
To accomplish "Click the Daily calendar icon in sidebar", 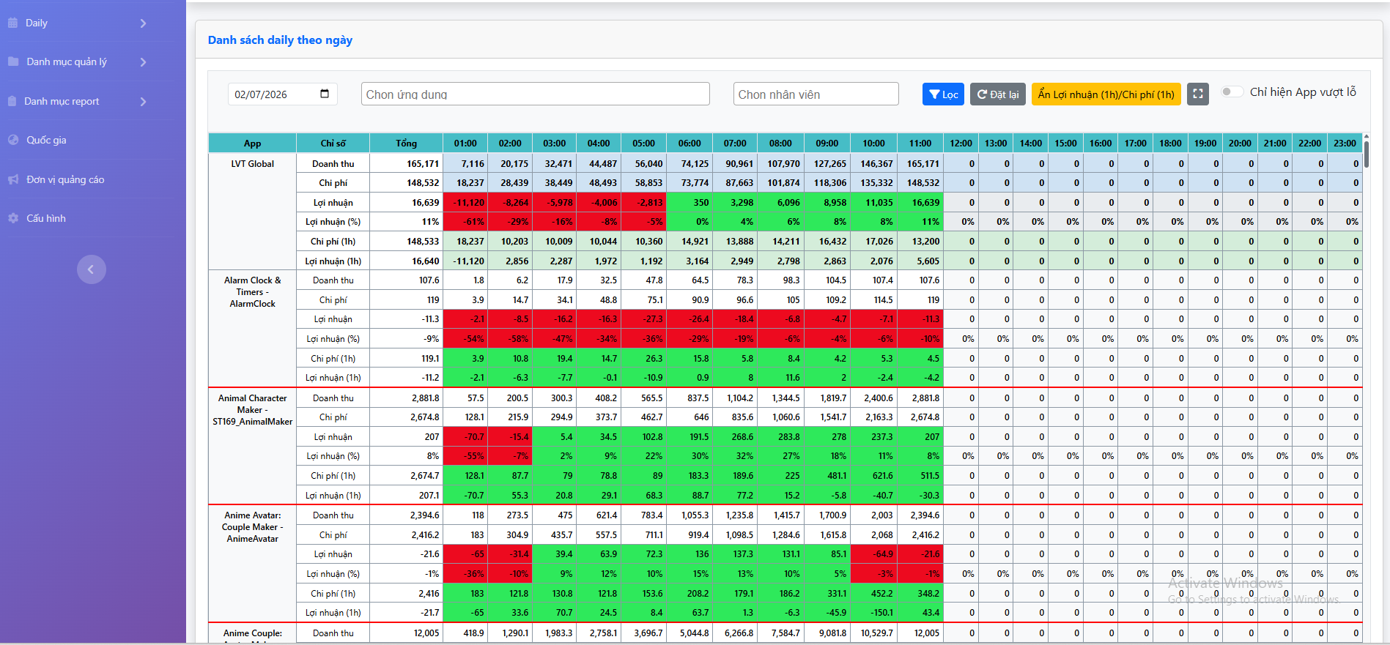I will 13,23.
